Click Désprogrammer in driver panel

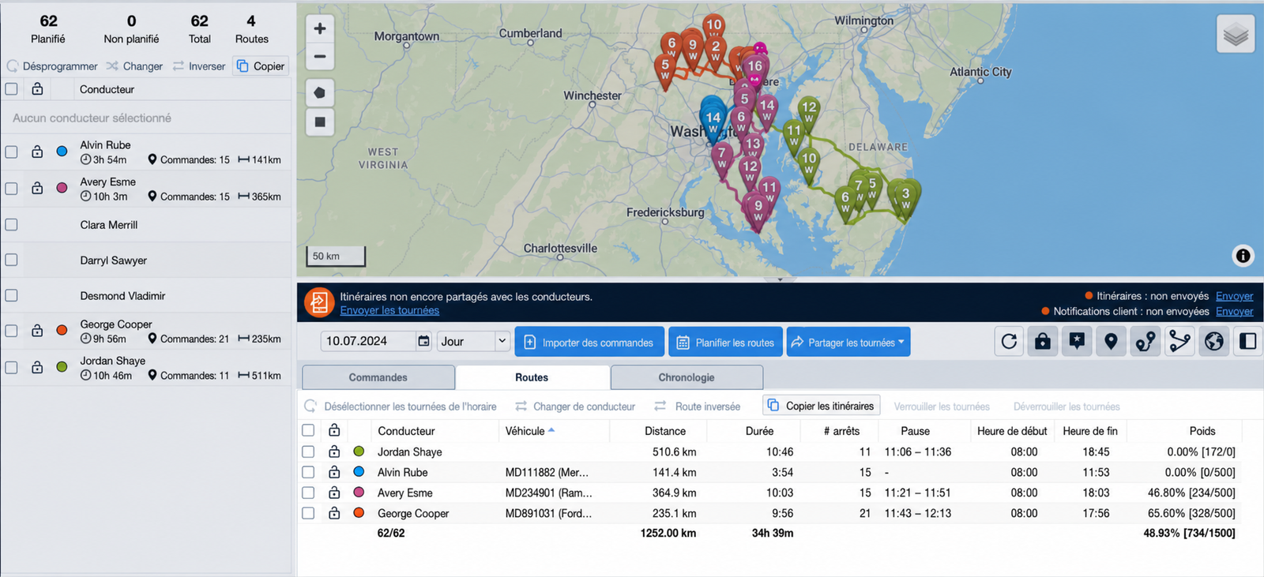(52, 66)
